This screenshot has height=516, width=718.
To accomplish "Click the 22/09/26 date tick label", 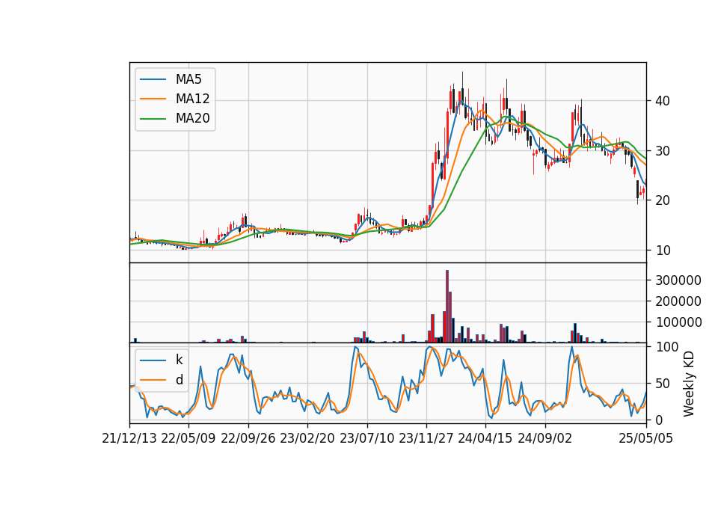I will [x=248, y=439].
